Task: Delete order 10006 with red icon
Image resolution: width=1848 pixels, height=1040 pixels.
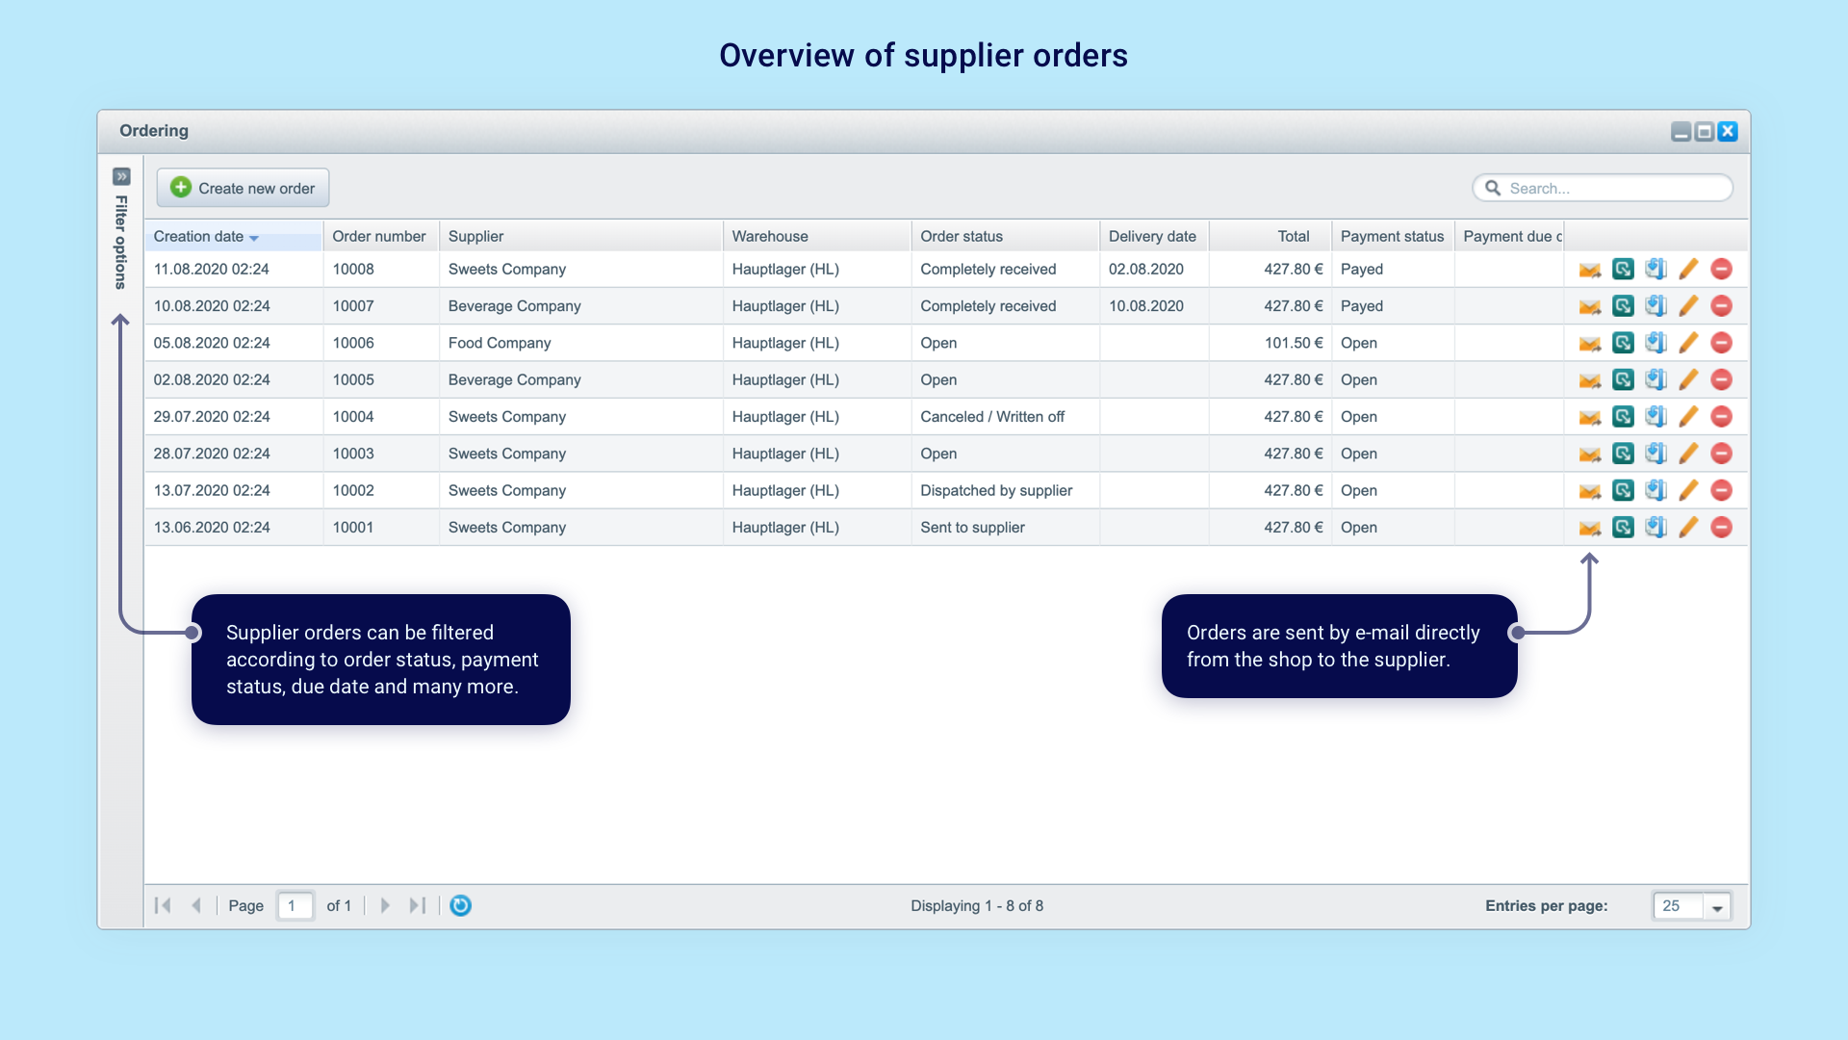Action: click(x=1722, y=343)
